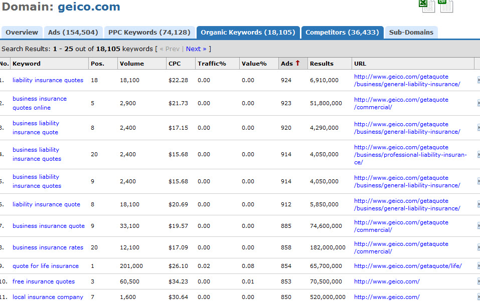Select the '33,100' volume value
The image size is (480, 304).
(x=129, y=226)
